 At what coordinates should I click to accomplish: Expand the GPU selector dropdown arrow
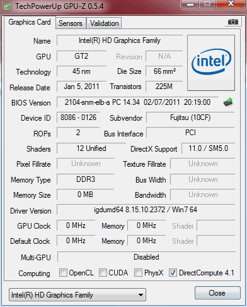point(141,295)
